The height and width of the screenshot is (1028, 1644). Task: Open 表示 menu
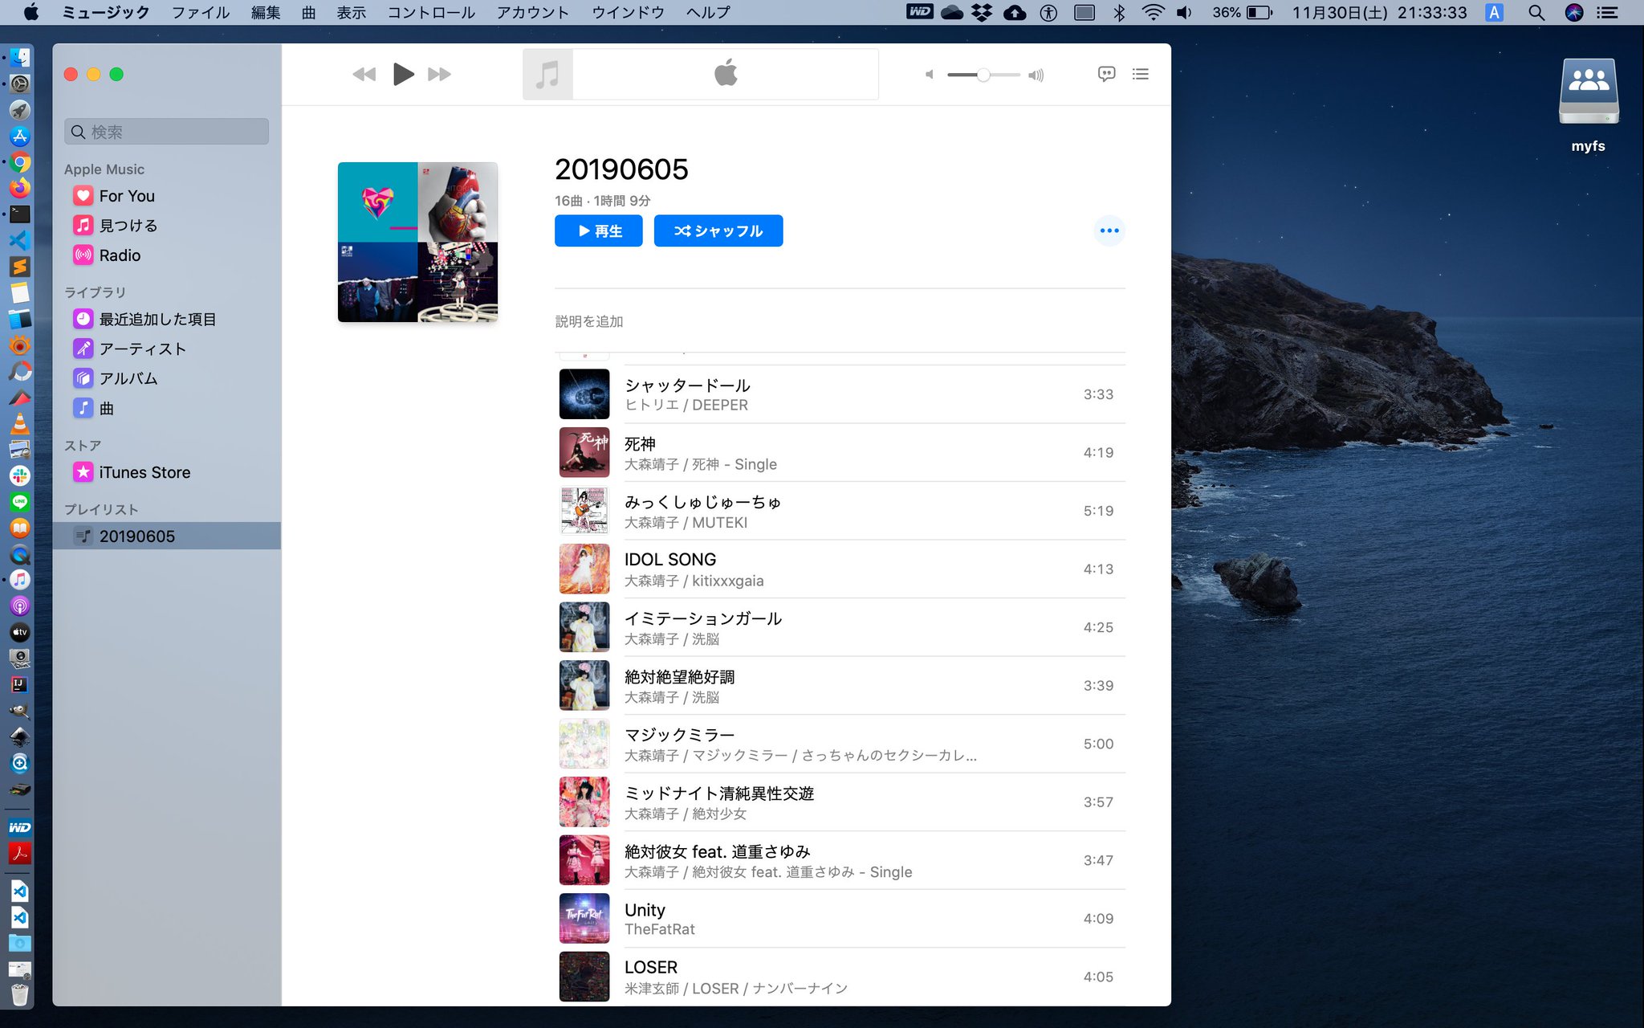[351, 12]
